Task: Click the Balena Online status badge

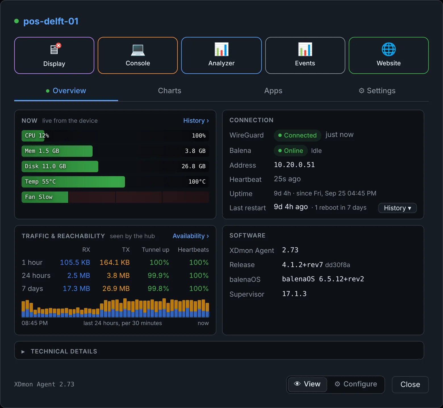Action: pos(291,151)
